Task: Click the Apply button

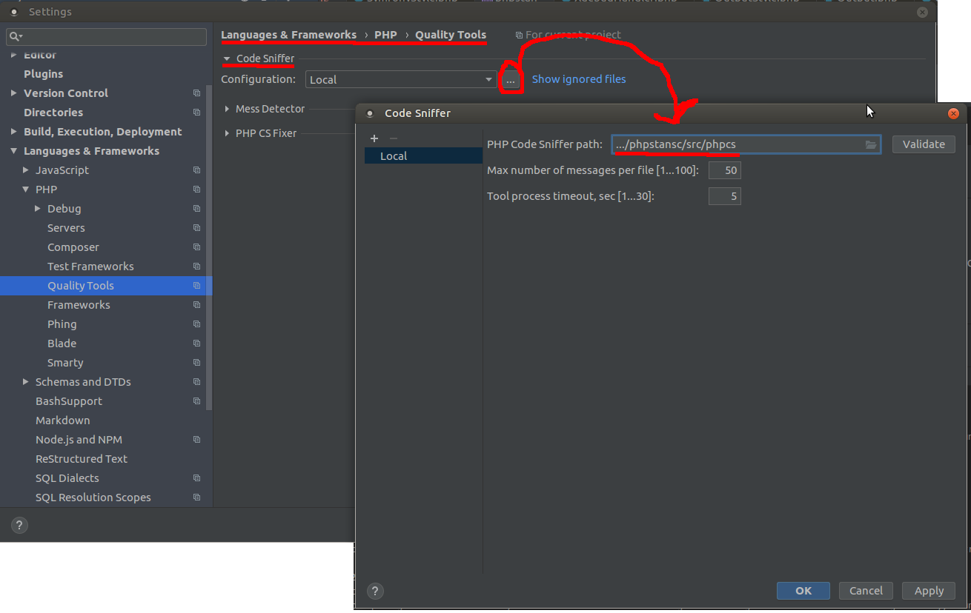Action: click(929, 591)
